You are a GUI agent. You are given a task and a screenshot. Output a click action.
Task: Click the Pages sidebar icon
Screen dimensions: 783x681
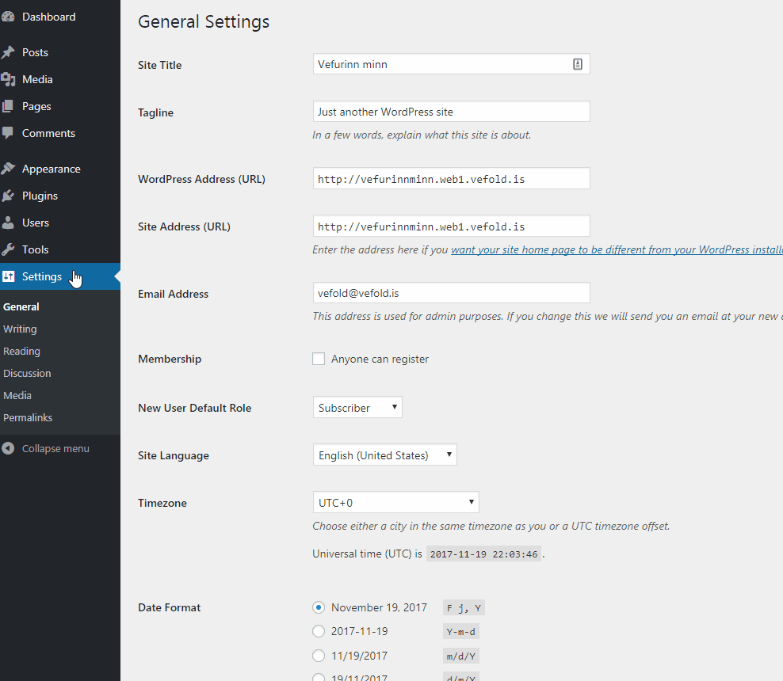click(x=8, y=106)
